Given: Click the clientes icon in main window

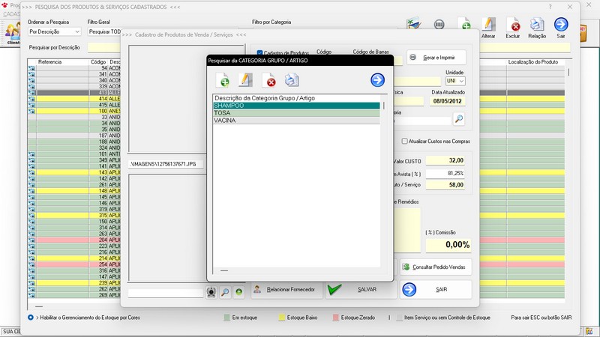Looking at the screenshot, I should click(x=13, y=33).
